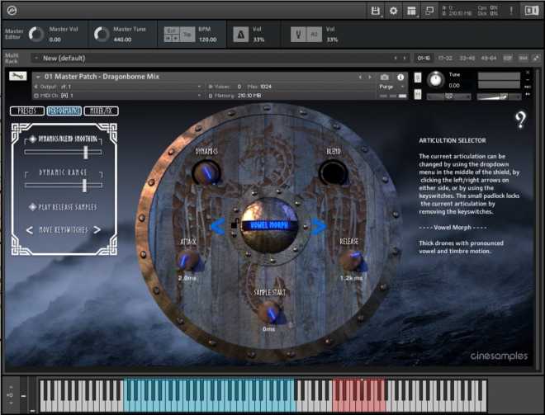Screen dimensions: 545x415
Task: Switch to rack page 33-48
Action: coord(467,58)
